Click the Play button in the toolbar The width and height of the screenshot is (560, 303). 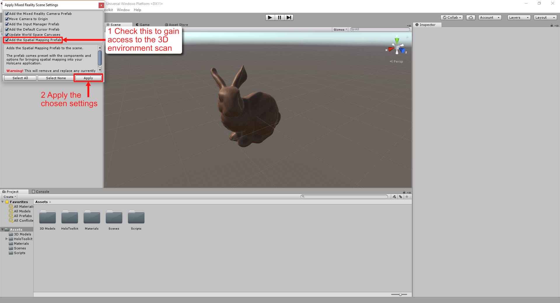tap(270, 17)
